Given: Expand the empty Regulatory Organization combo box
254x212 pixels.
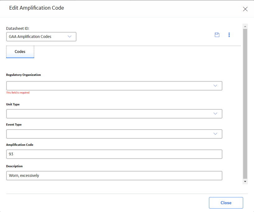Looking at the screenshot, I should coord(114,86).
